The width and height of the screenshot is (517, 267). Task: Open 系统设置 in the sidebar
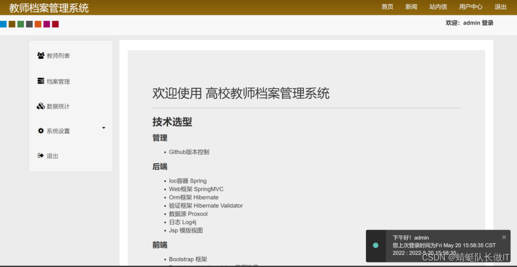[58, 131]
